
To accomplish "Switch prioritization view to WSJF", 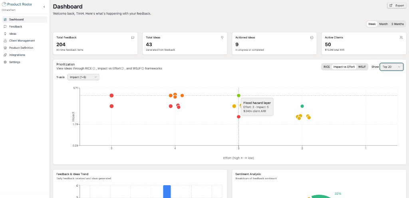I will [362, 67].
